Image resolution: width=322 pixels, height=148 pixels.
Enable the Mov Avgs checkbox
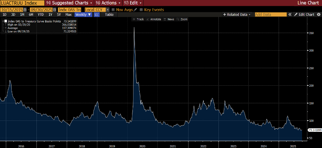point(113,10)
